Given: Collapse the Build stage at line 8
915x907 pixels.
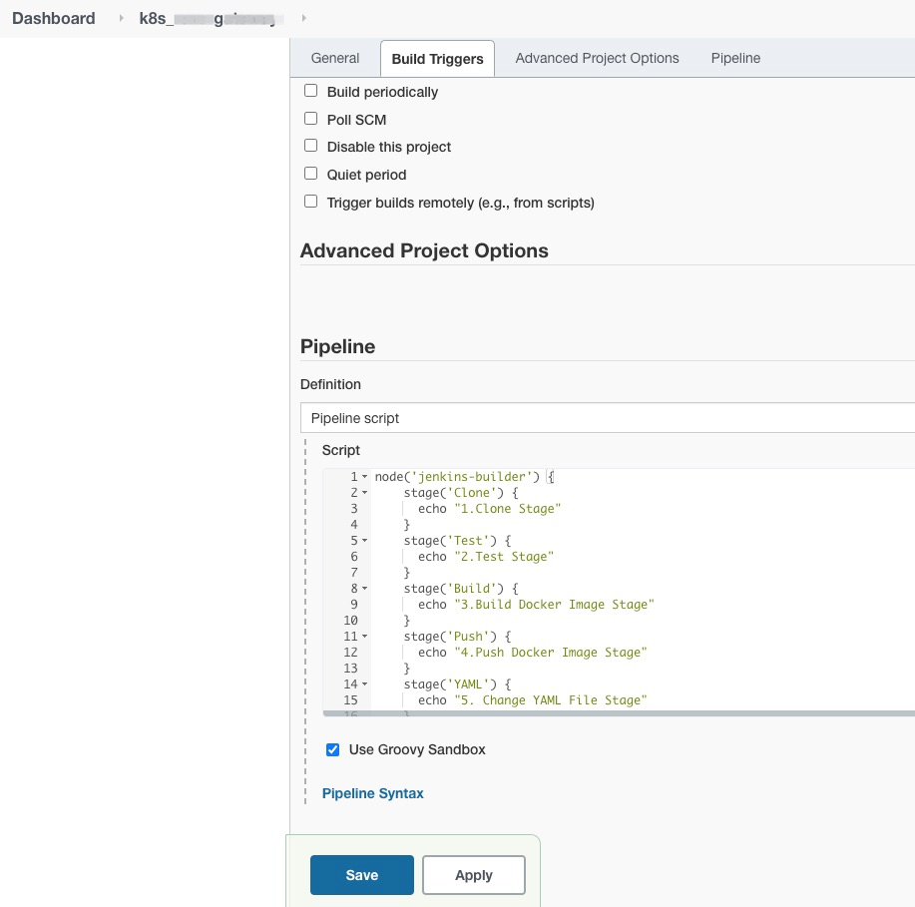Looking at the screenshot, I should [x=365, y=589].
